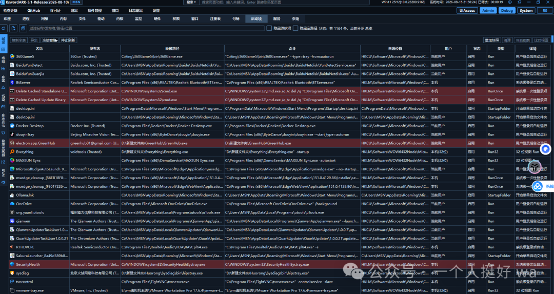
Task: Click the RTHDVCPL speaker icon
Action: pos(12,247)
